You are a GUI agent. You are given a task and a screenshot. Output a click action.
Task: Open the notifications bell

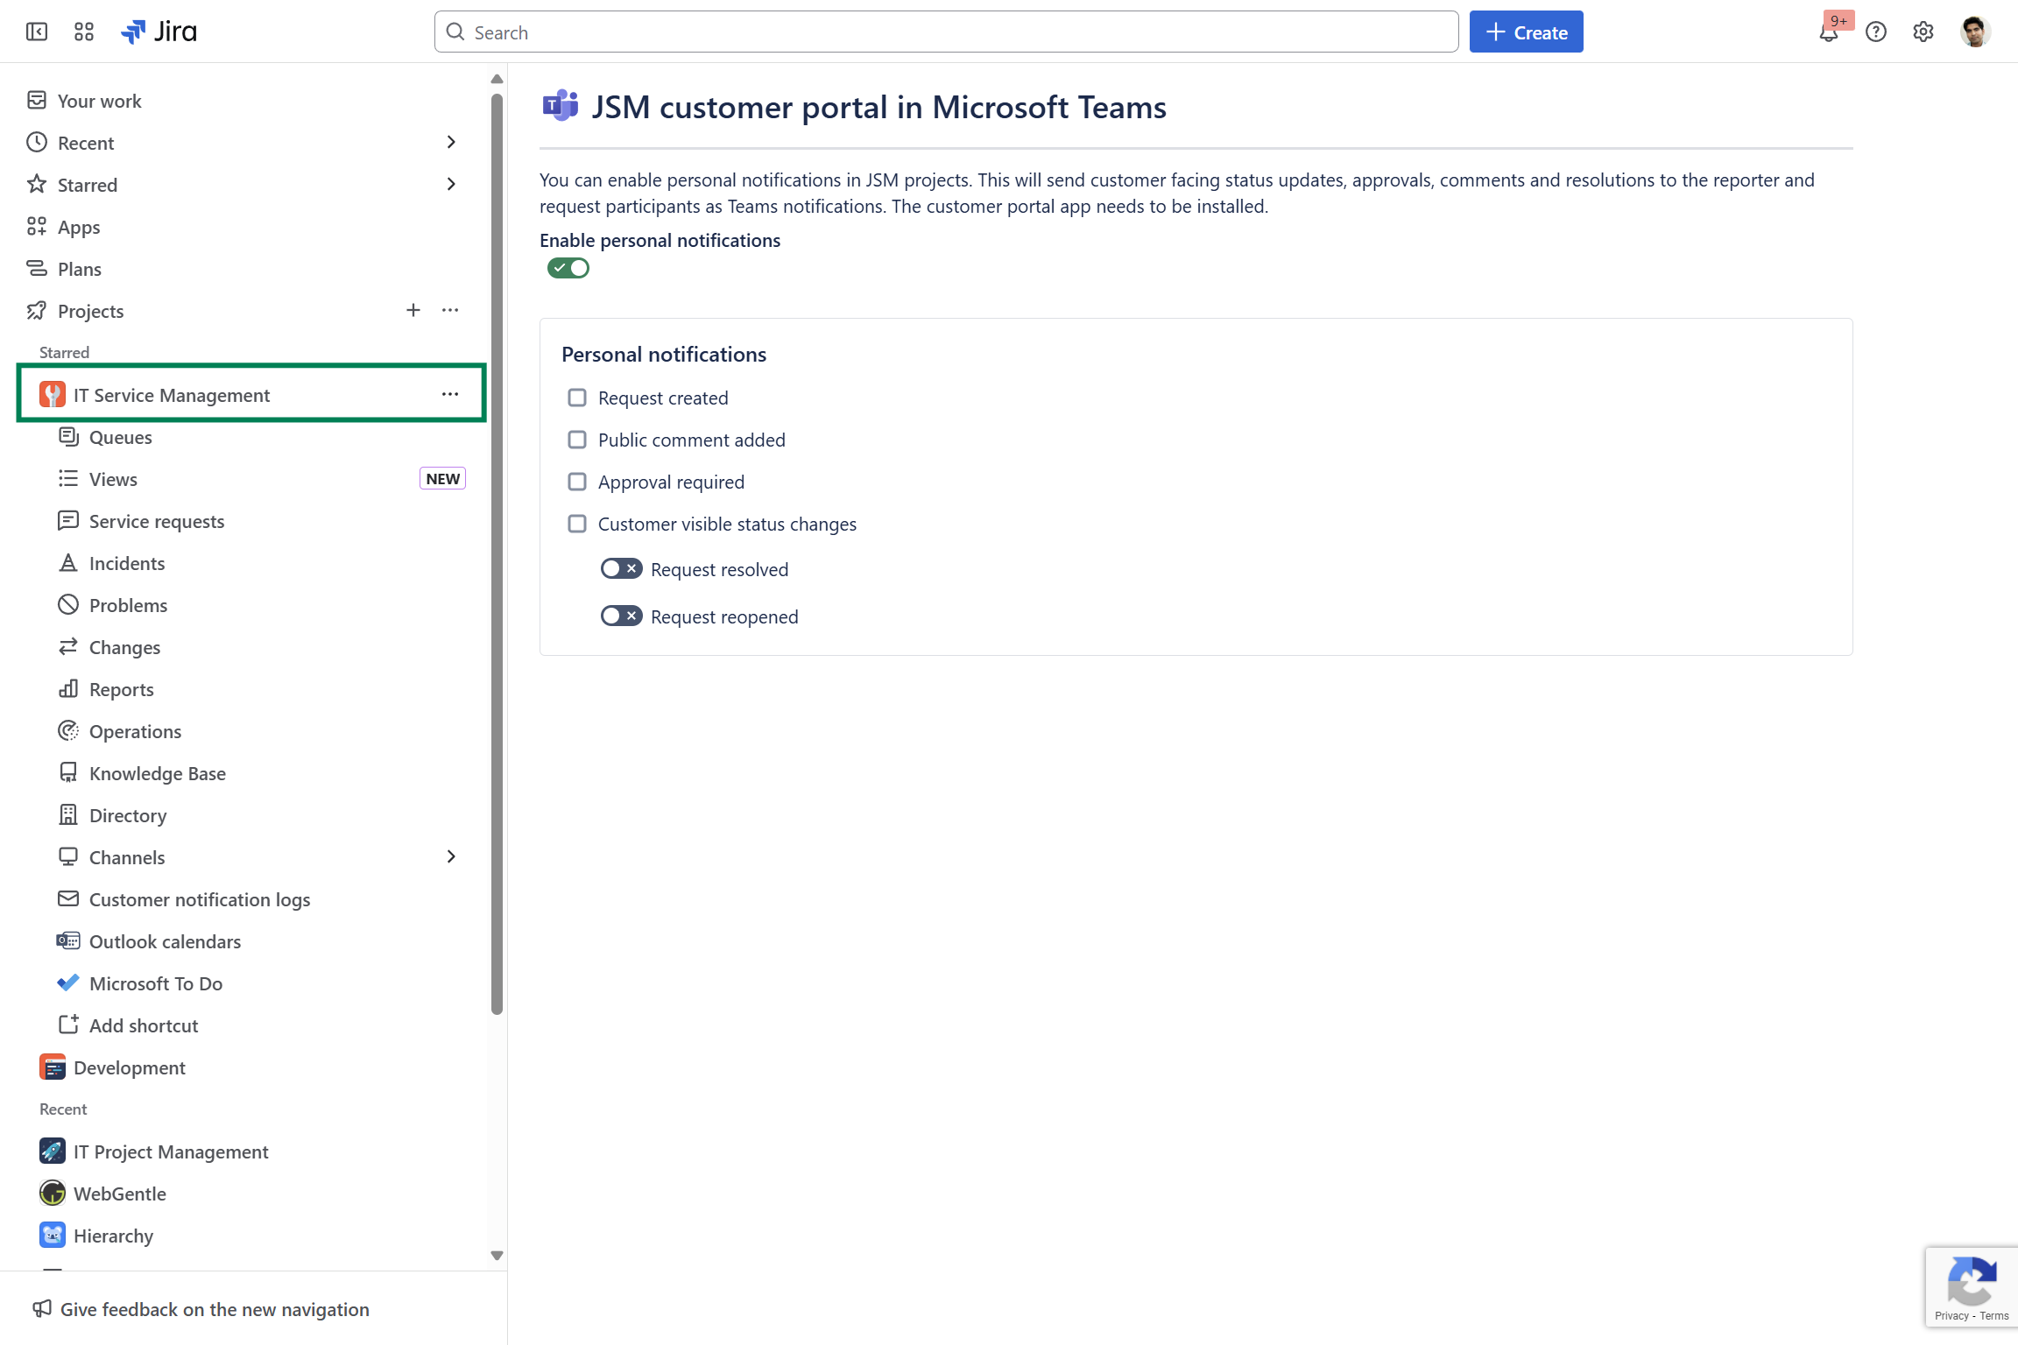[x=1829, y=33]
